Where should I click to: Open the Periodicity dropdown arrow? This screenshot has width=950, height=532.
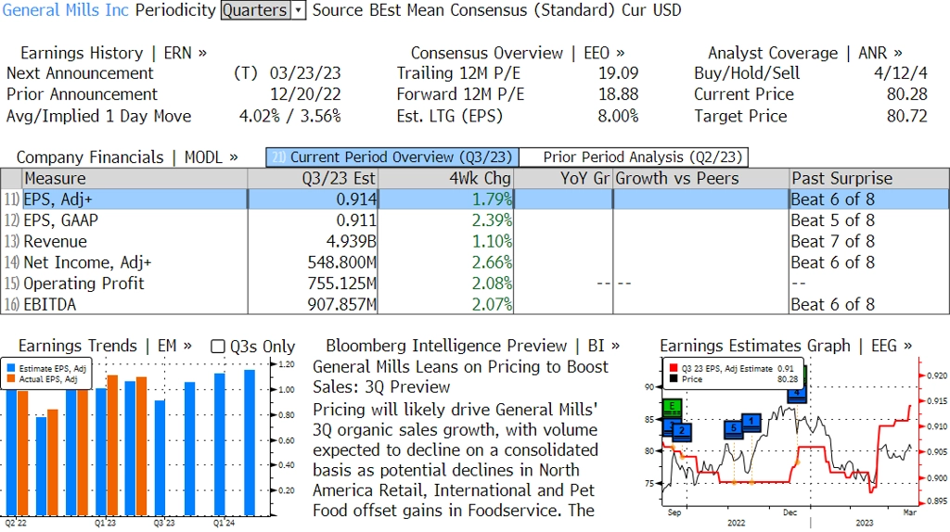coord(298,10)
